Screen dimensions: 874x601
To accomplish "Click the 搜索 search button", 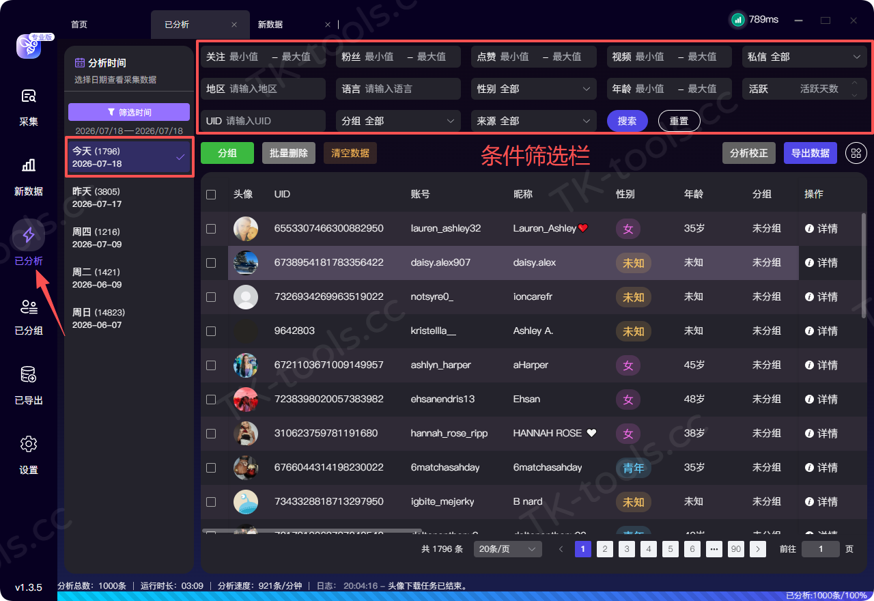I will (x=628, y=121).
